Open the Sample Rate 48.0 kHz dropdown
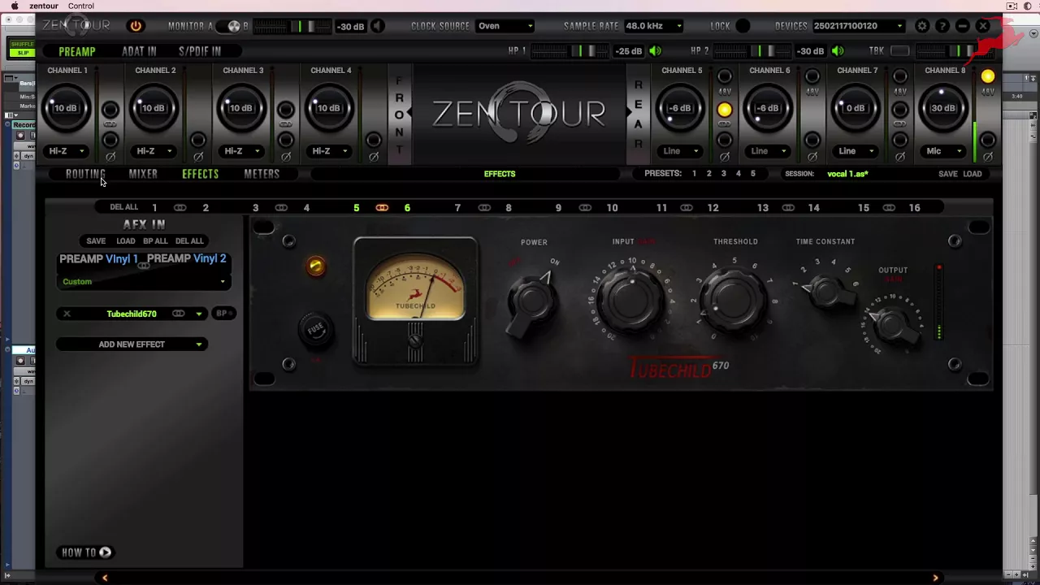 click(654, 26)
